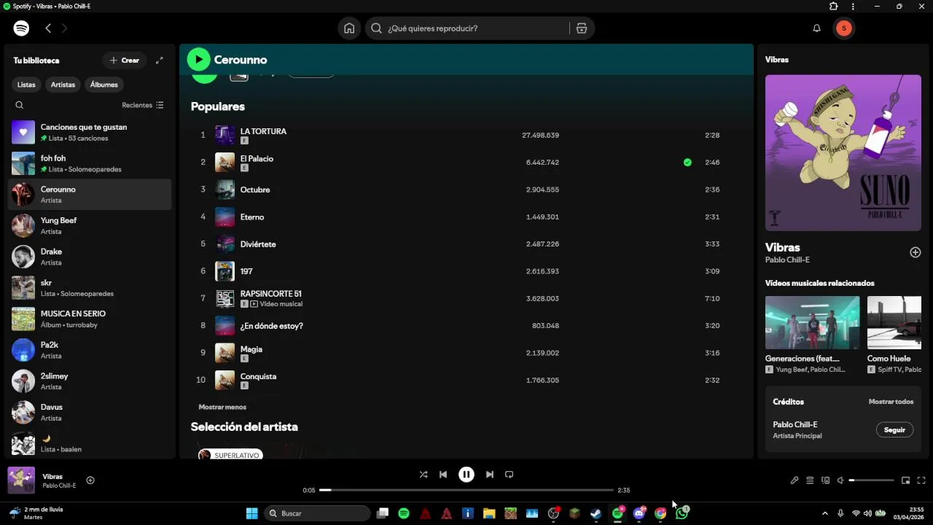Open connect to a device
Screen dimensions: 933x525
[x=826, y=481]
